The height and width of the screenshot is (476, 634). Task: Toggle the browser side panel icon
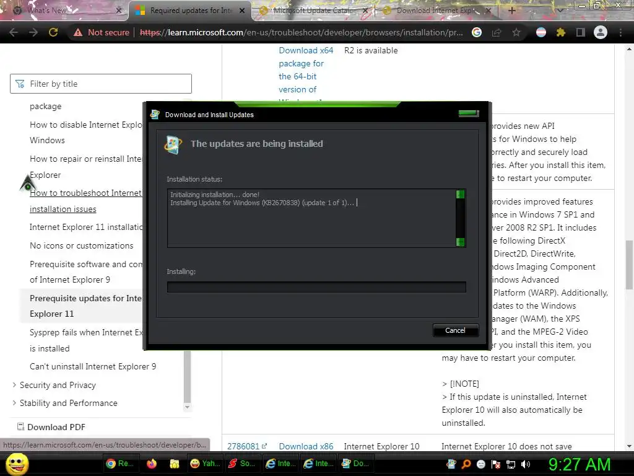(581, 32)
